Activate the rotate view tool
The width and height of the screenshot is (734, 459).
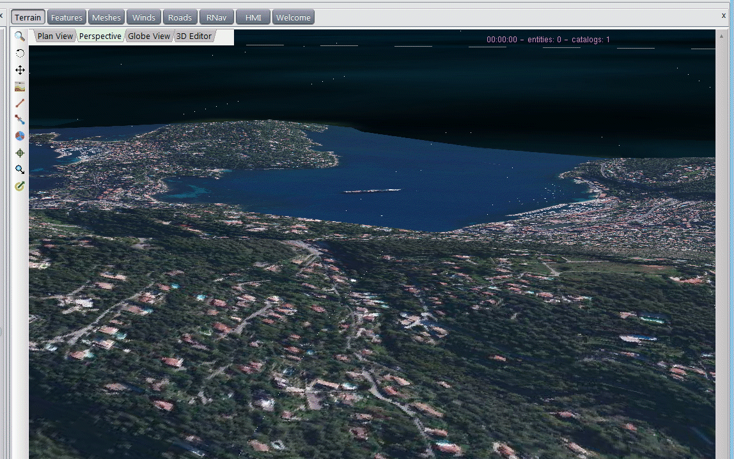click(x=20, y=53)
